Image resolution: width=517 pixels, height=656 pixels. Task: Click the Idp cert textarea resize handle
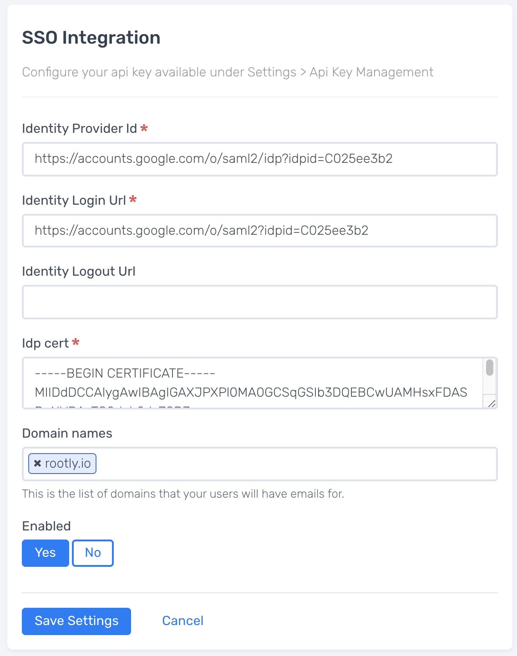point(492,404)
